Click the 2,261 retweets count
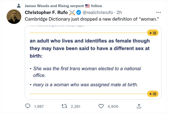 75,106
